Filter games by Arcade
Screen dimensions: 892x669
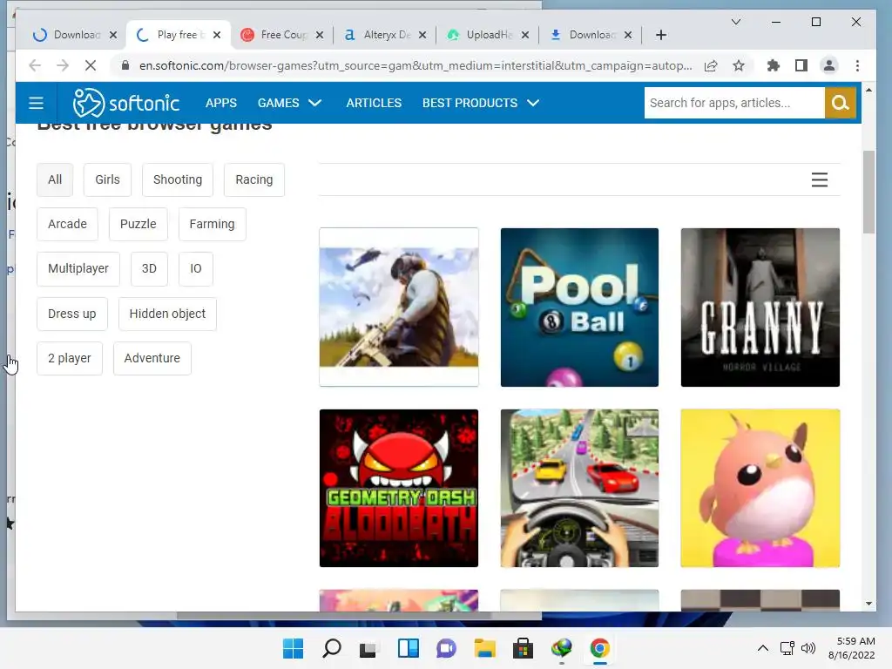tap(67, 224)
